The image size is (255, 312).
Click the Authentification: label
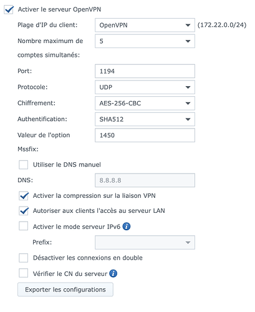tap(42, 119)
